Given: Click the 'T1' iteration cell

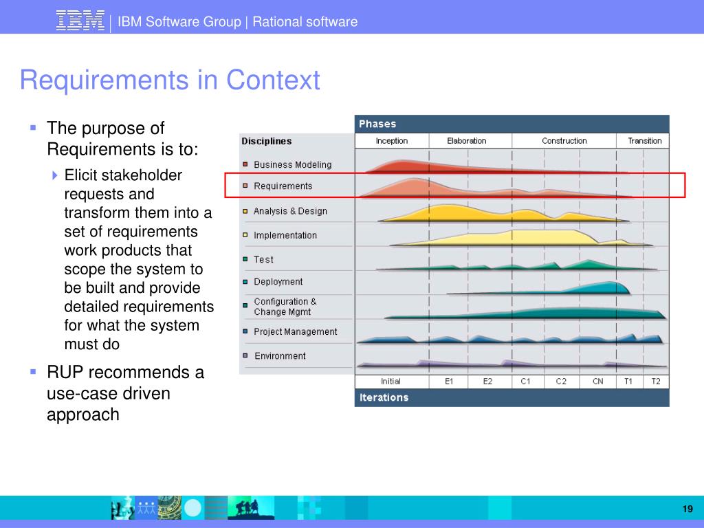Looking at the screenshot, I should pos(630,381).
